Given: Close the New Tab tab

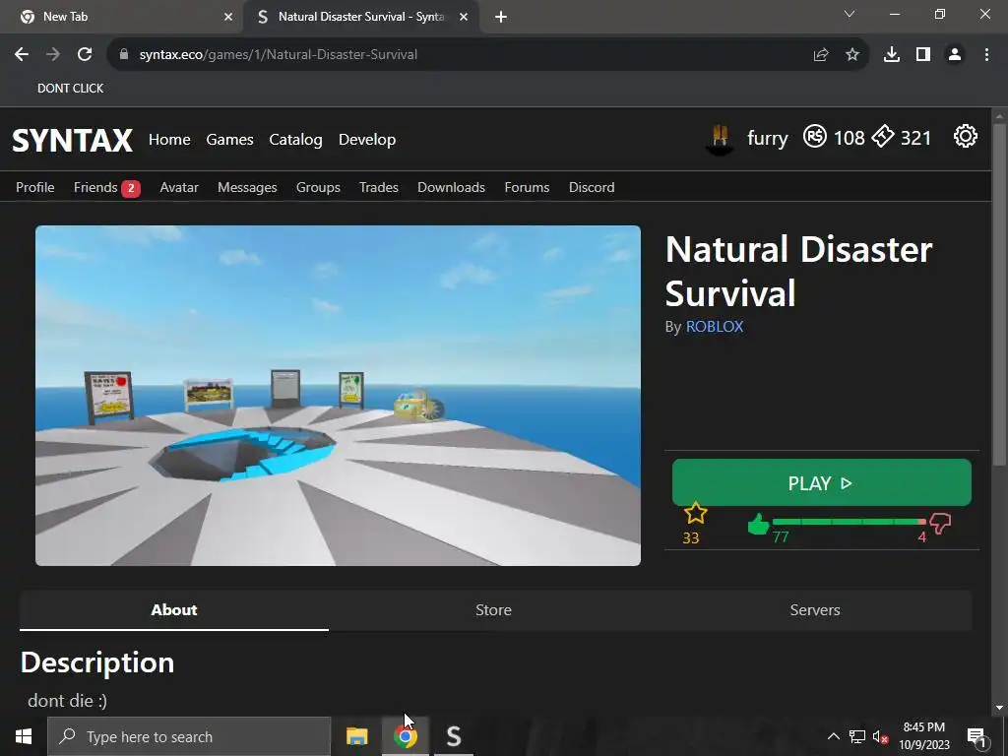Looking at the screenshot, I should [228, 17].
